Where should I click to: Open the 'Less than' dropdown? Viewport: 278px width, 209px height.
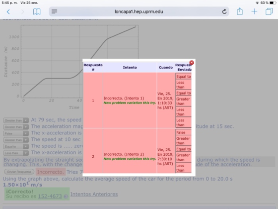[x=16, y=153]
